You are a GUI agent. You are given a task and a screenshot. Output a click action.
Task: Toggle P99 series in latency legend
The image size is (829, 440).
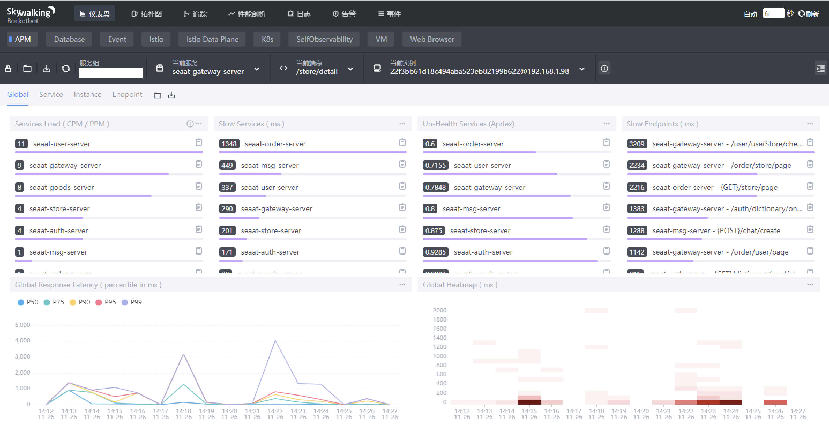click(x=132, y=302)
